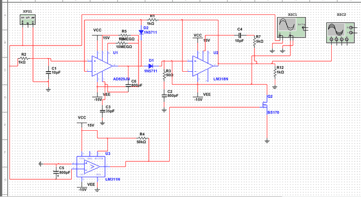The image size is (361, 197).
Task: Select resistor R2 1kΩ symbol
Action: 24,59
